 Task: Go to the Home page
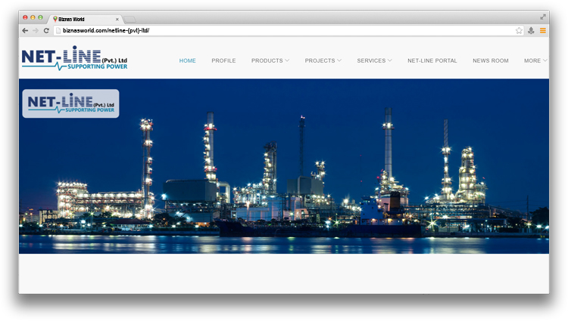coord(187,60)
